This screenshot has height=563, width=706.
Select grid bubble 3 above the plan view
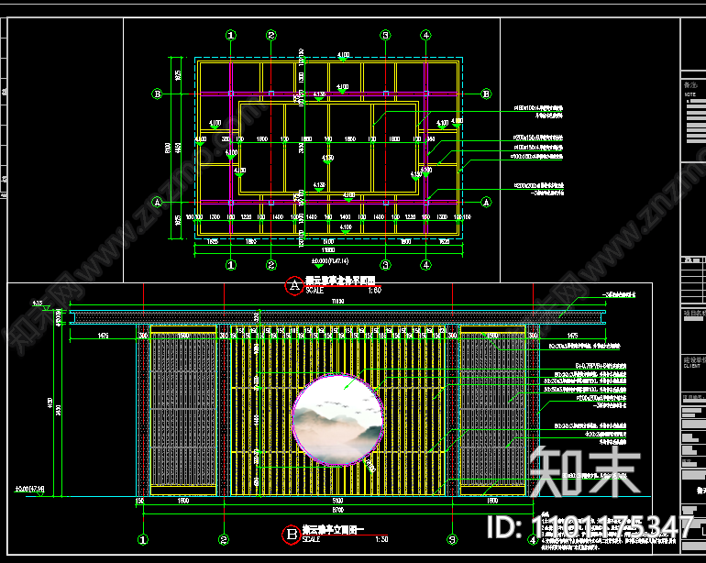point(385,35)
